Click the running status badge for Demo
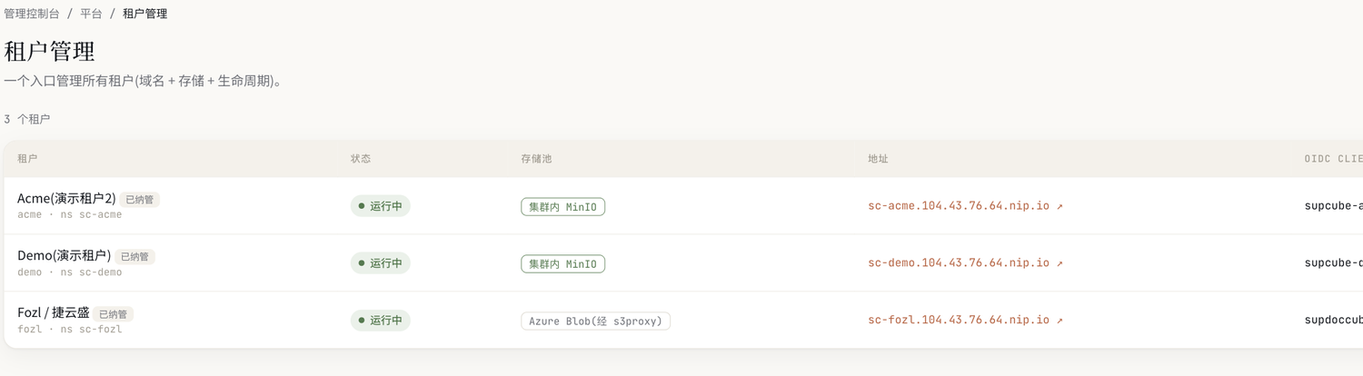Image resolution: width=1363 pixels, height=376 pixels. click(381, 263)
